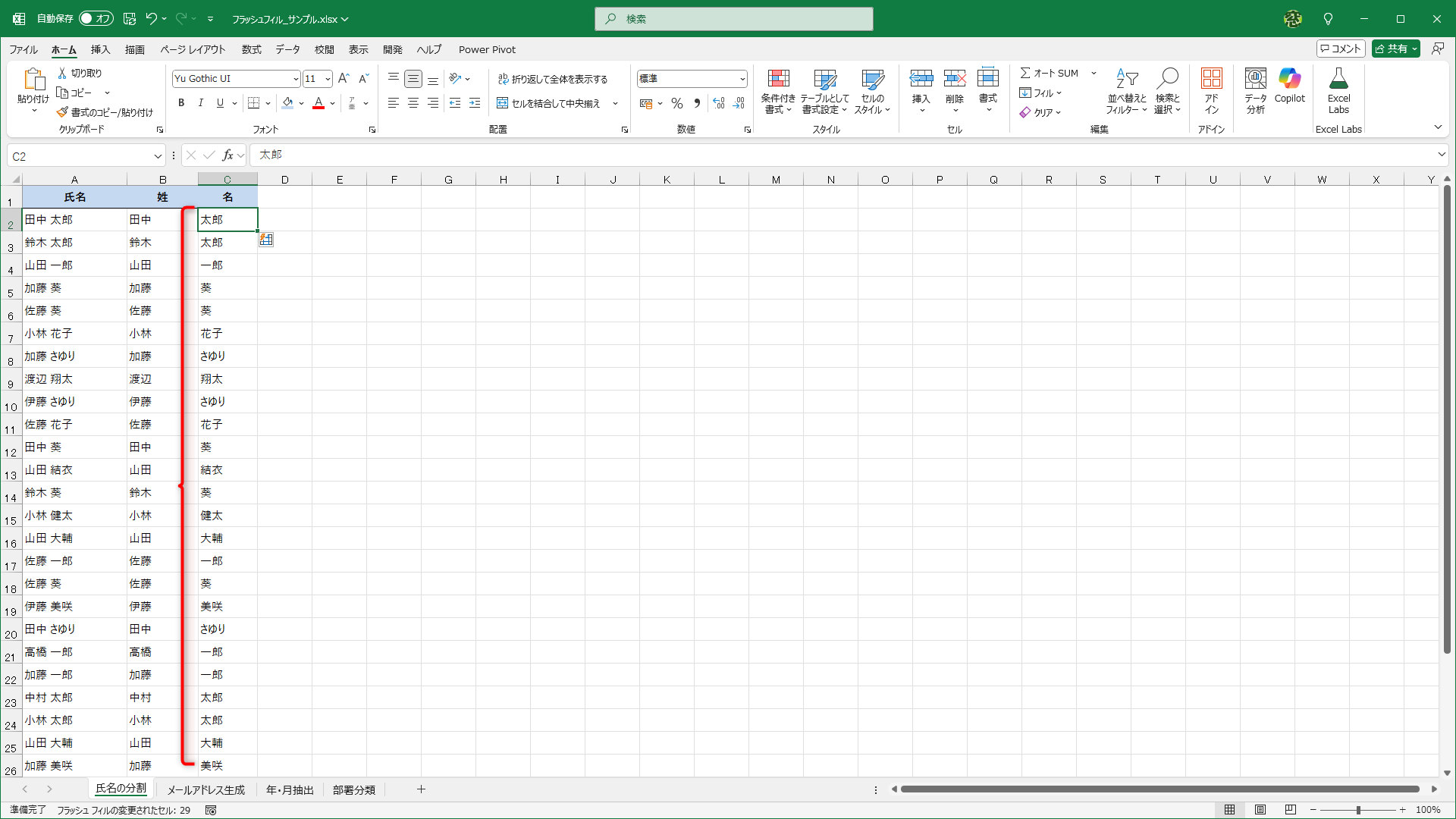Image resolution: width=1456 pixels, height=819 pixels.
Task: Open Excel Labs flask icon
Action: point(1338,79)
